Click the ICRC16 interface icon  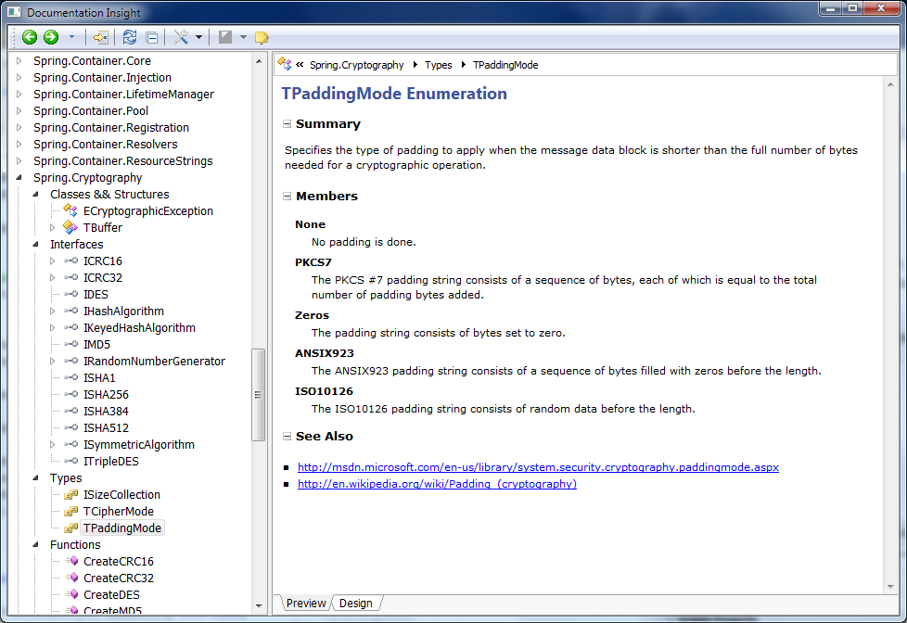[70, 261]
